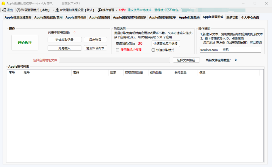Click the IP代理和线程设置 network icon
Screen dimensions: 272x167
click(x=57, y=10)
